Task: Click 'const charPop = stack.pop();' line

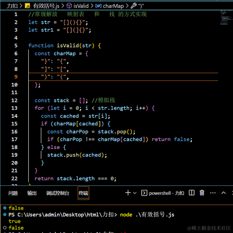Action: [91, 132]
